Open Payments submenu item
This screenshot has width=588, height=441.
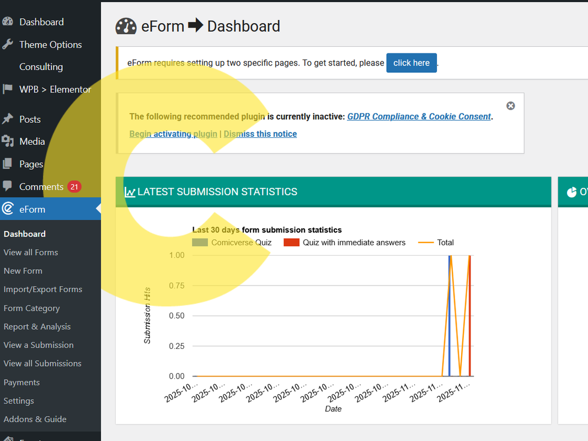[22, 382]
